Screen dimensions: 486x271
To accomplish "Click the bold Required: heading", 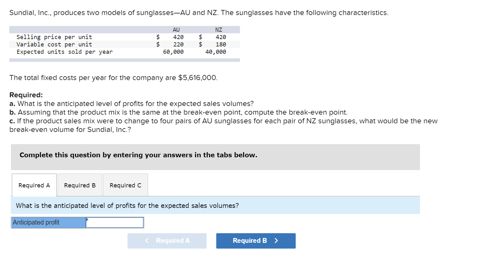I will coord(26,95).
